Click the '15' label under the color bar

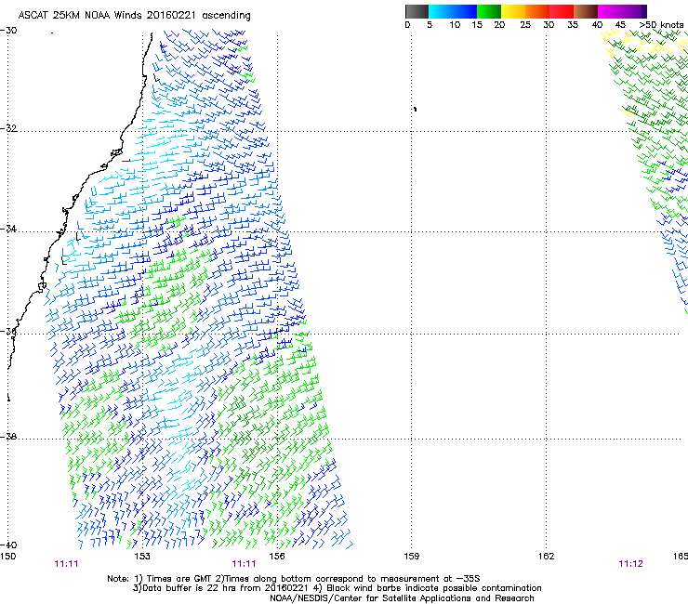[477, 25]
